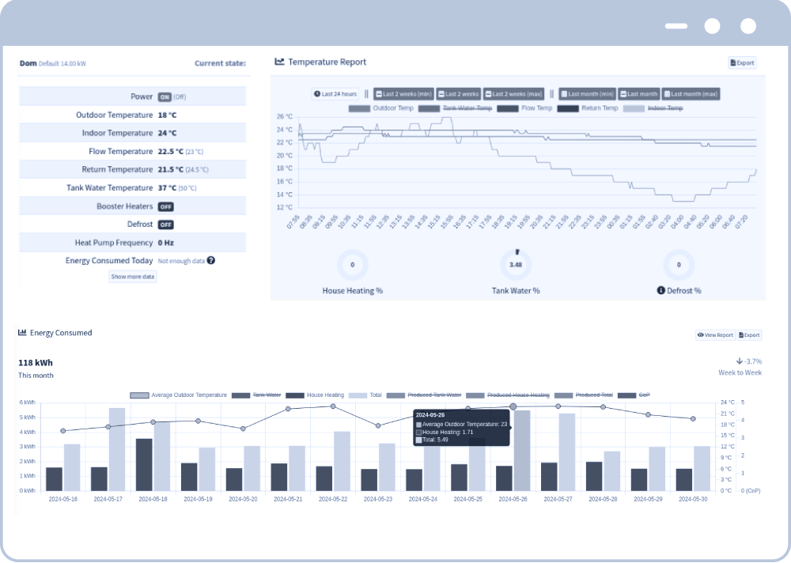
Task: Click the week-to-week down arrow icon
Action: click(739, 361)
